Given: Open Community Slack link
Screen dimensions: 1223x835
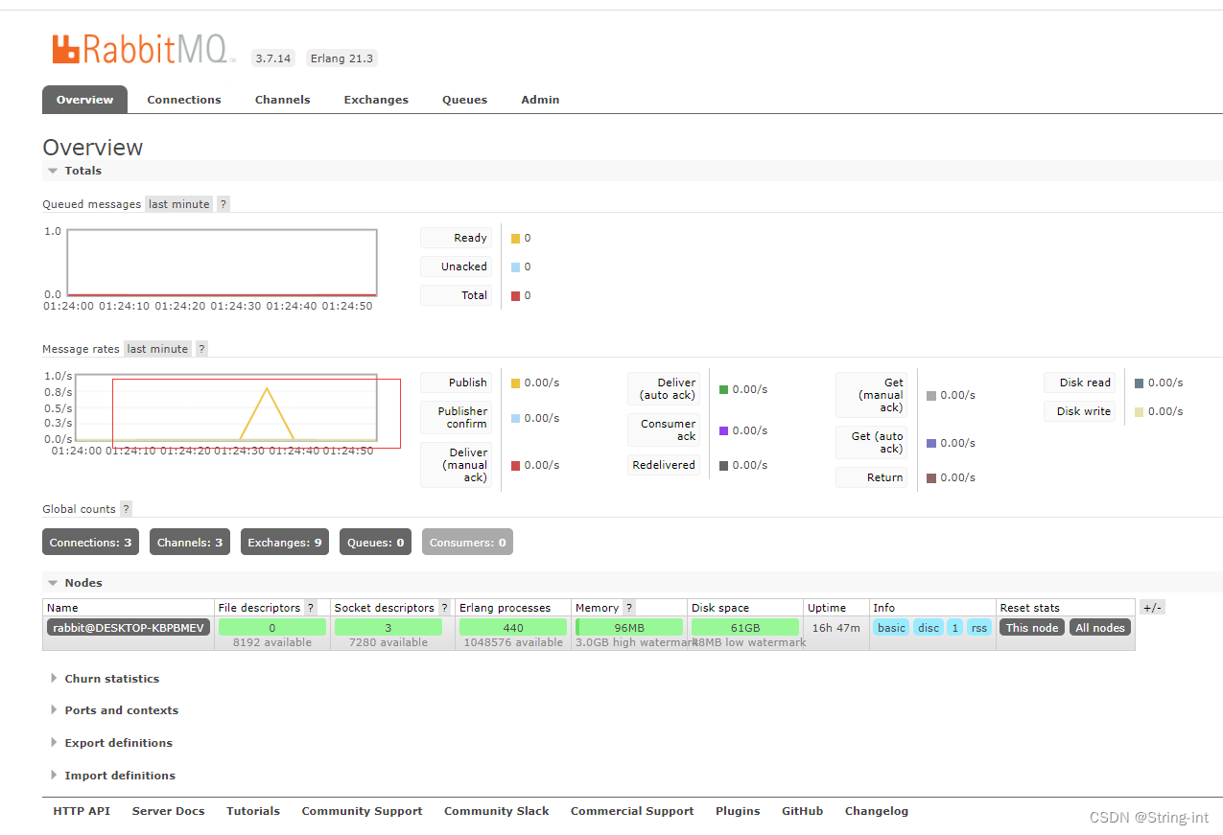Looking at the screenshot, I should pyautogui.click(x=497, y=811).
